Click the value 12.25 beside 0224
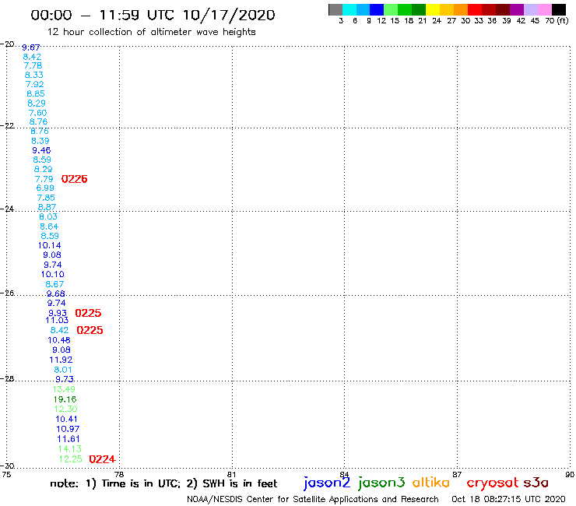This screenshot has width=576, height=506. point(71,459)
